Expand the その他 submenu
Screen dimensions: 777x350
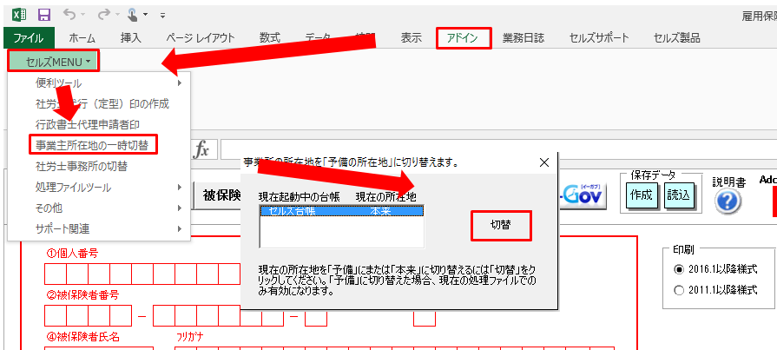[99, 208]
